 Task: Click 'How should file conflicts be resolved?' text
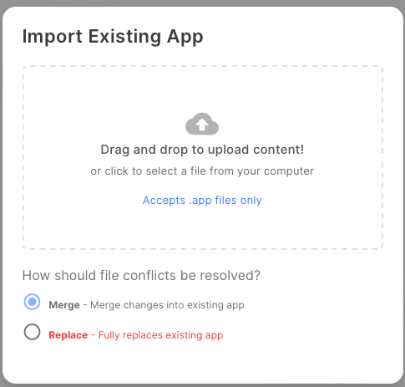141,275
